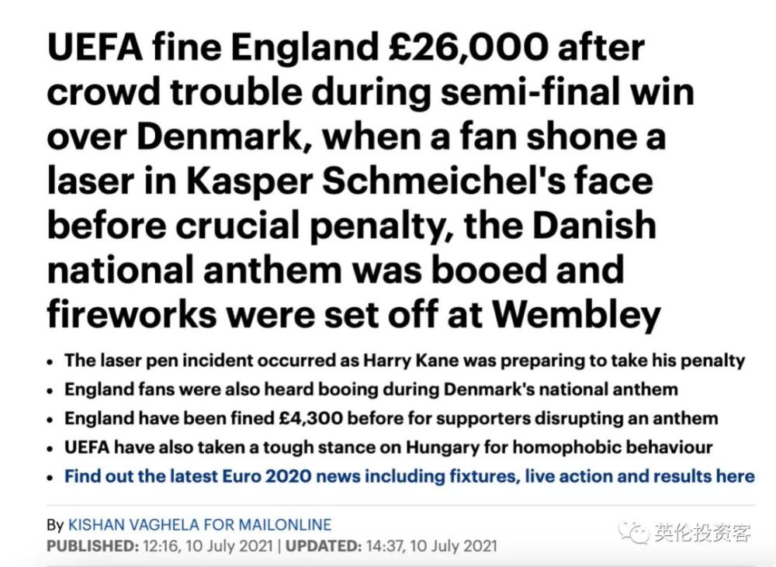Screen dimensions: 776x567
Task: Click the word 'By' before author name
Action: point(55,525)
